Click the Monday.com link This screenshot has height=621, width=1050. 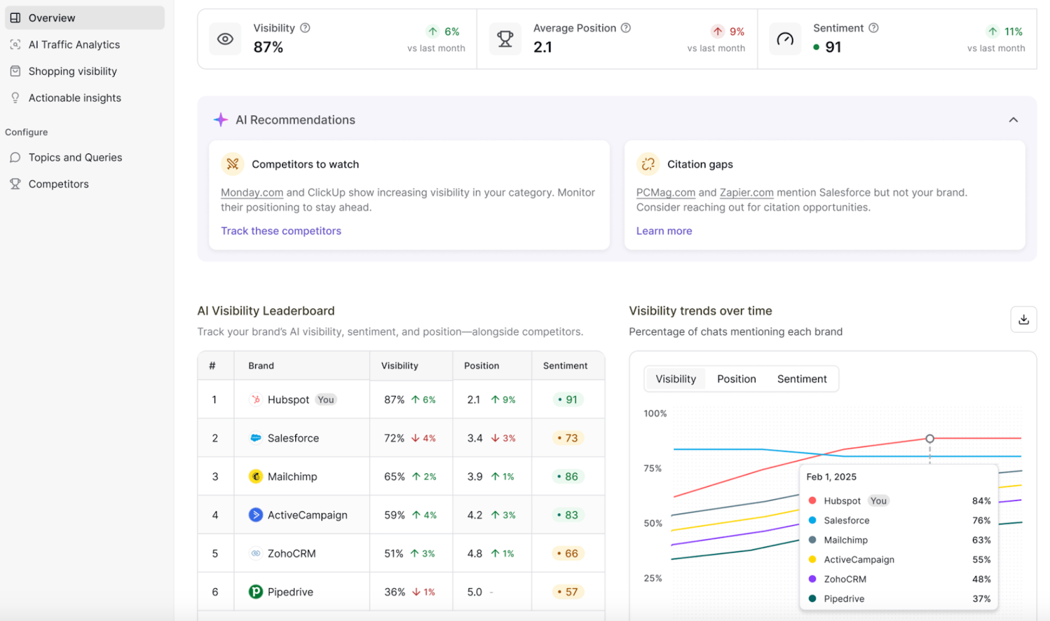tap(252, 193)
